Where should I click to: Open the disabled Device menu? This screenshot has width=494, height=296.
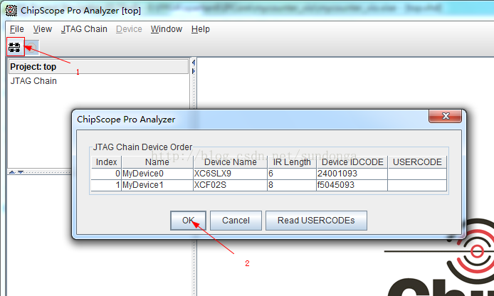[129, 29]
